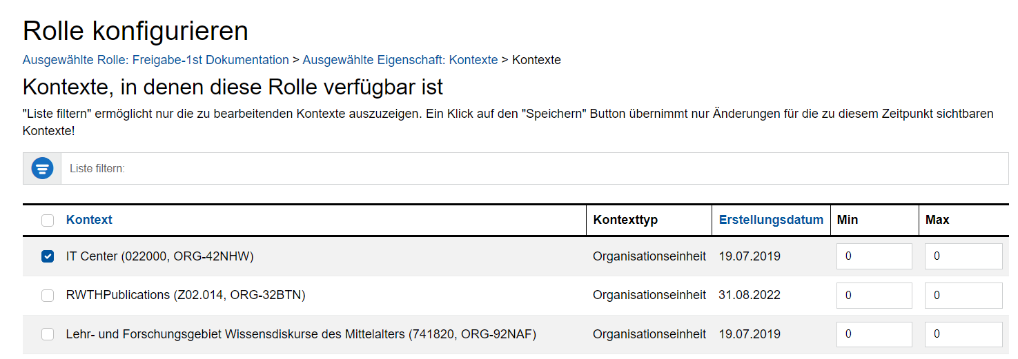Edit Max value for Wissensdiskurse des Mittelalters
1018x359 pixels.
963,334
